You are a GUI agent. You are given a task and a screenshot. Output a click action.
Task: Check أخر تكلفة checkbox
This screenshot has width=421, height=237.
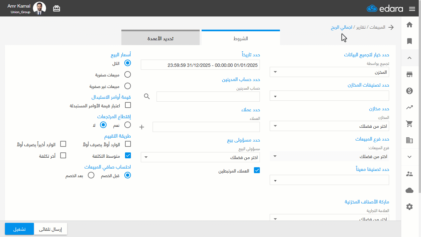click(x=63, y=155)
